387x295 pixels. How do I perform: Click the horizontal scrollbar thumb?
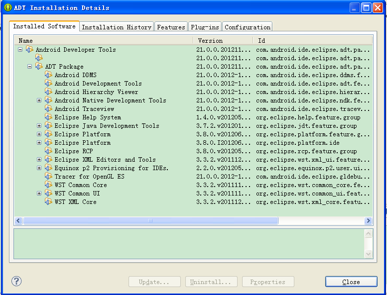(150, 220)
